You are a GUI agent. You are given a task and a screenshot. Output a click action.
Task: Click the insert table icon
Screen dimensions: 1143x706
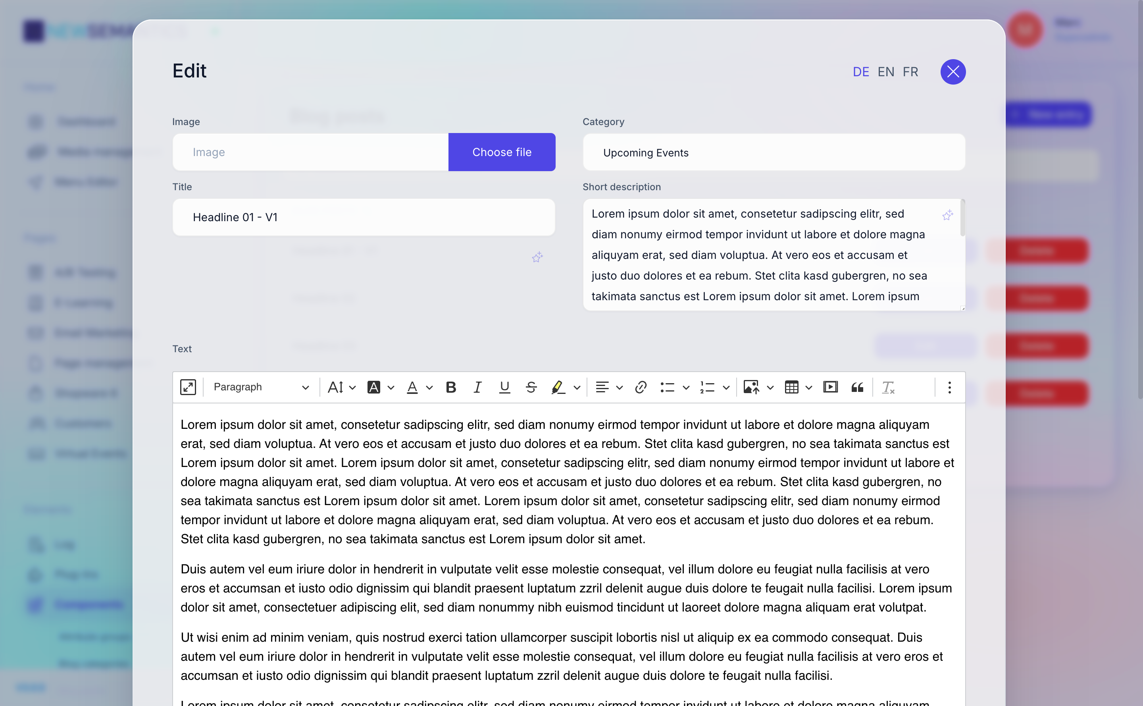(791, 387)
